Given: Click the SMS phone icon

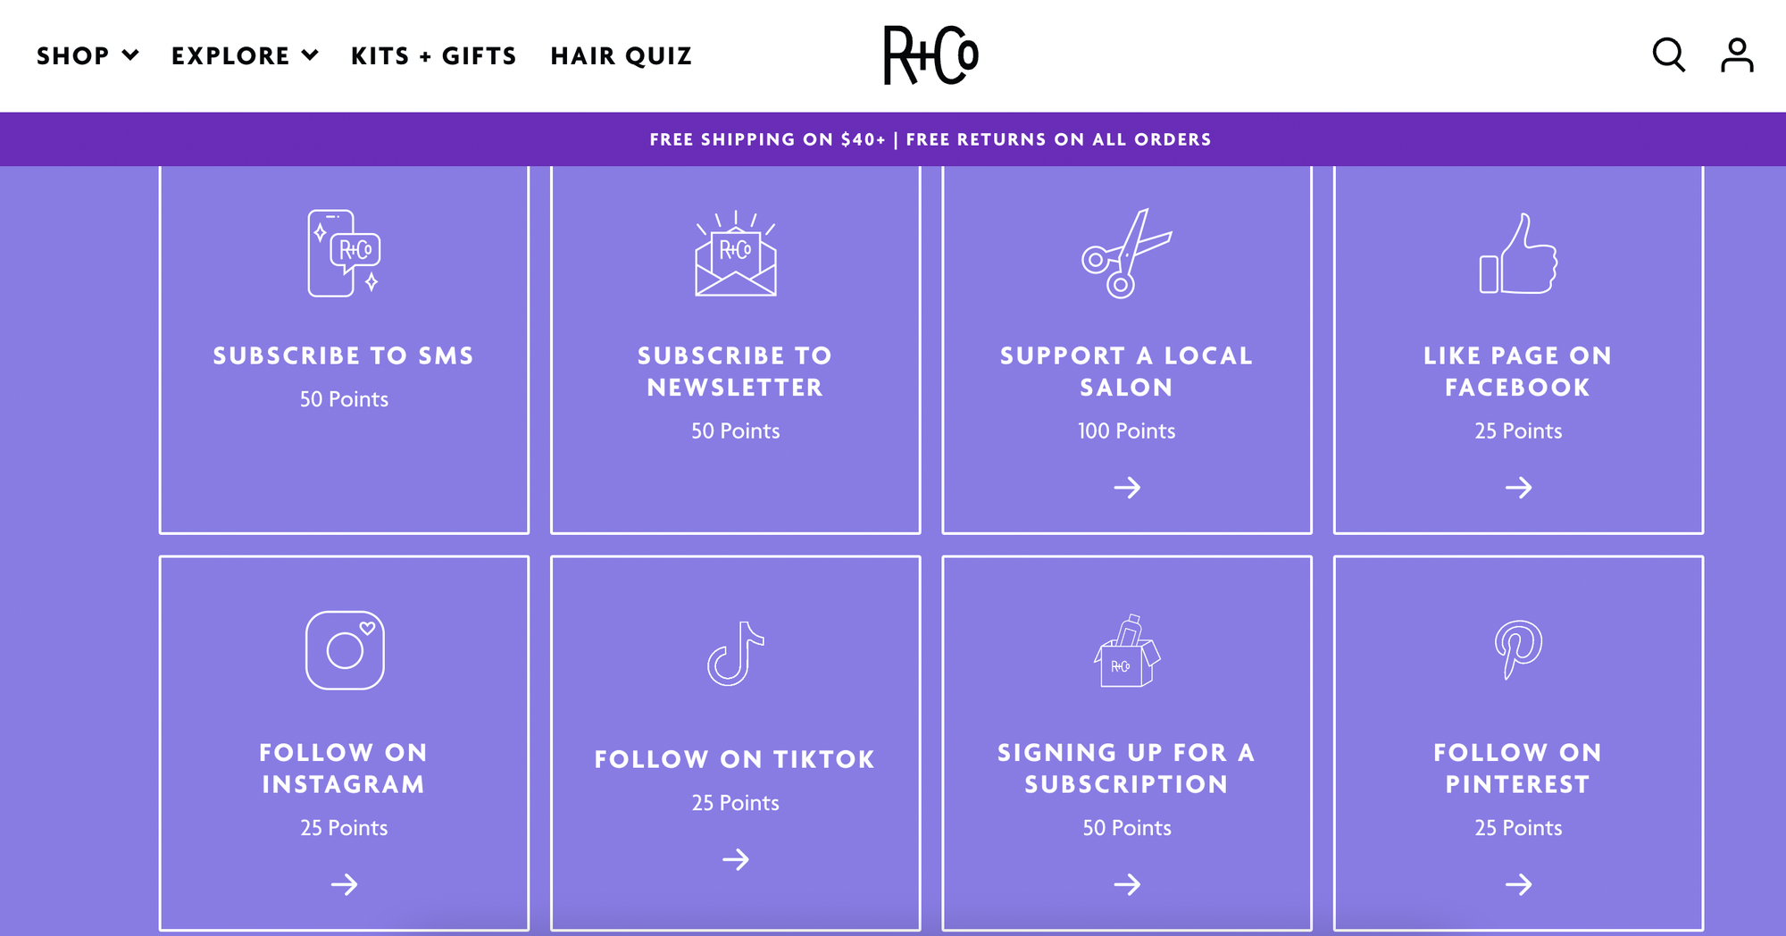Looking at the screenshot, I should (344, 255).
